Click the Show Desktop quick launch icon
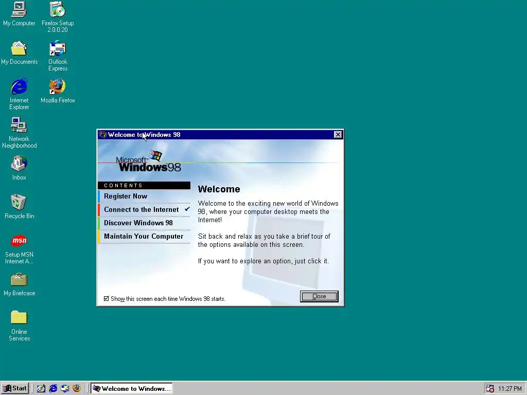527x395 pixels. (41, 388)
